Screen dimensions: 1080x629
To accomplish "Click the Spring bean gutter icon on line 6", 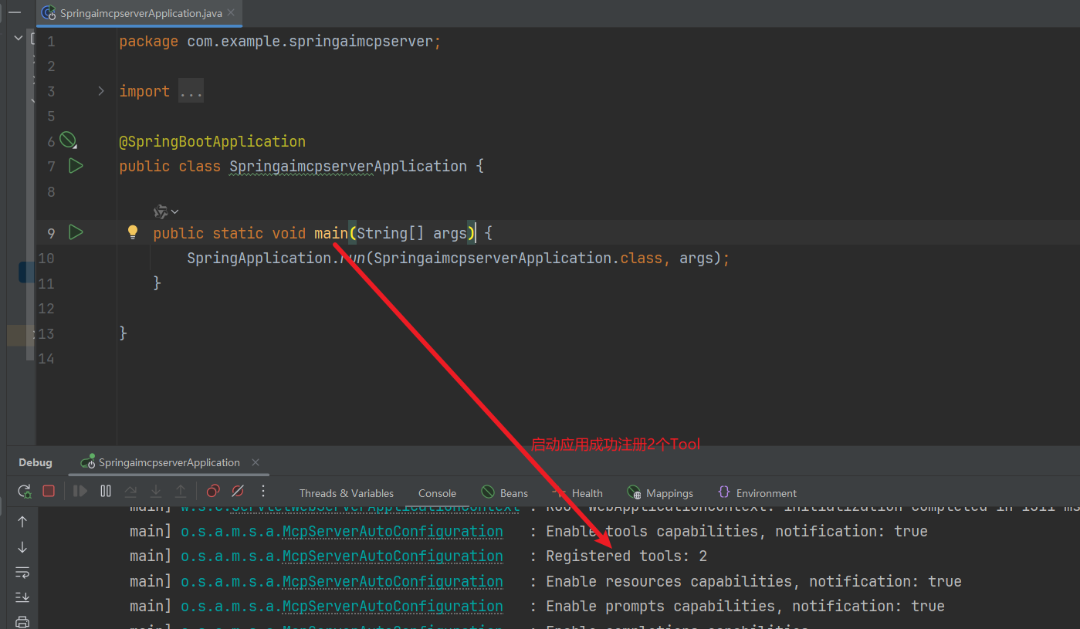I will (x=69, y=140).
